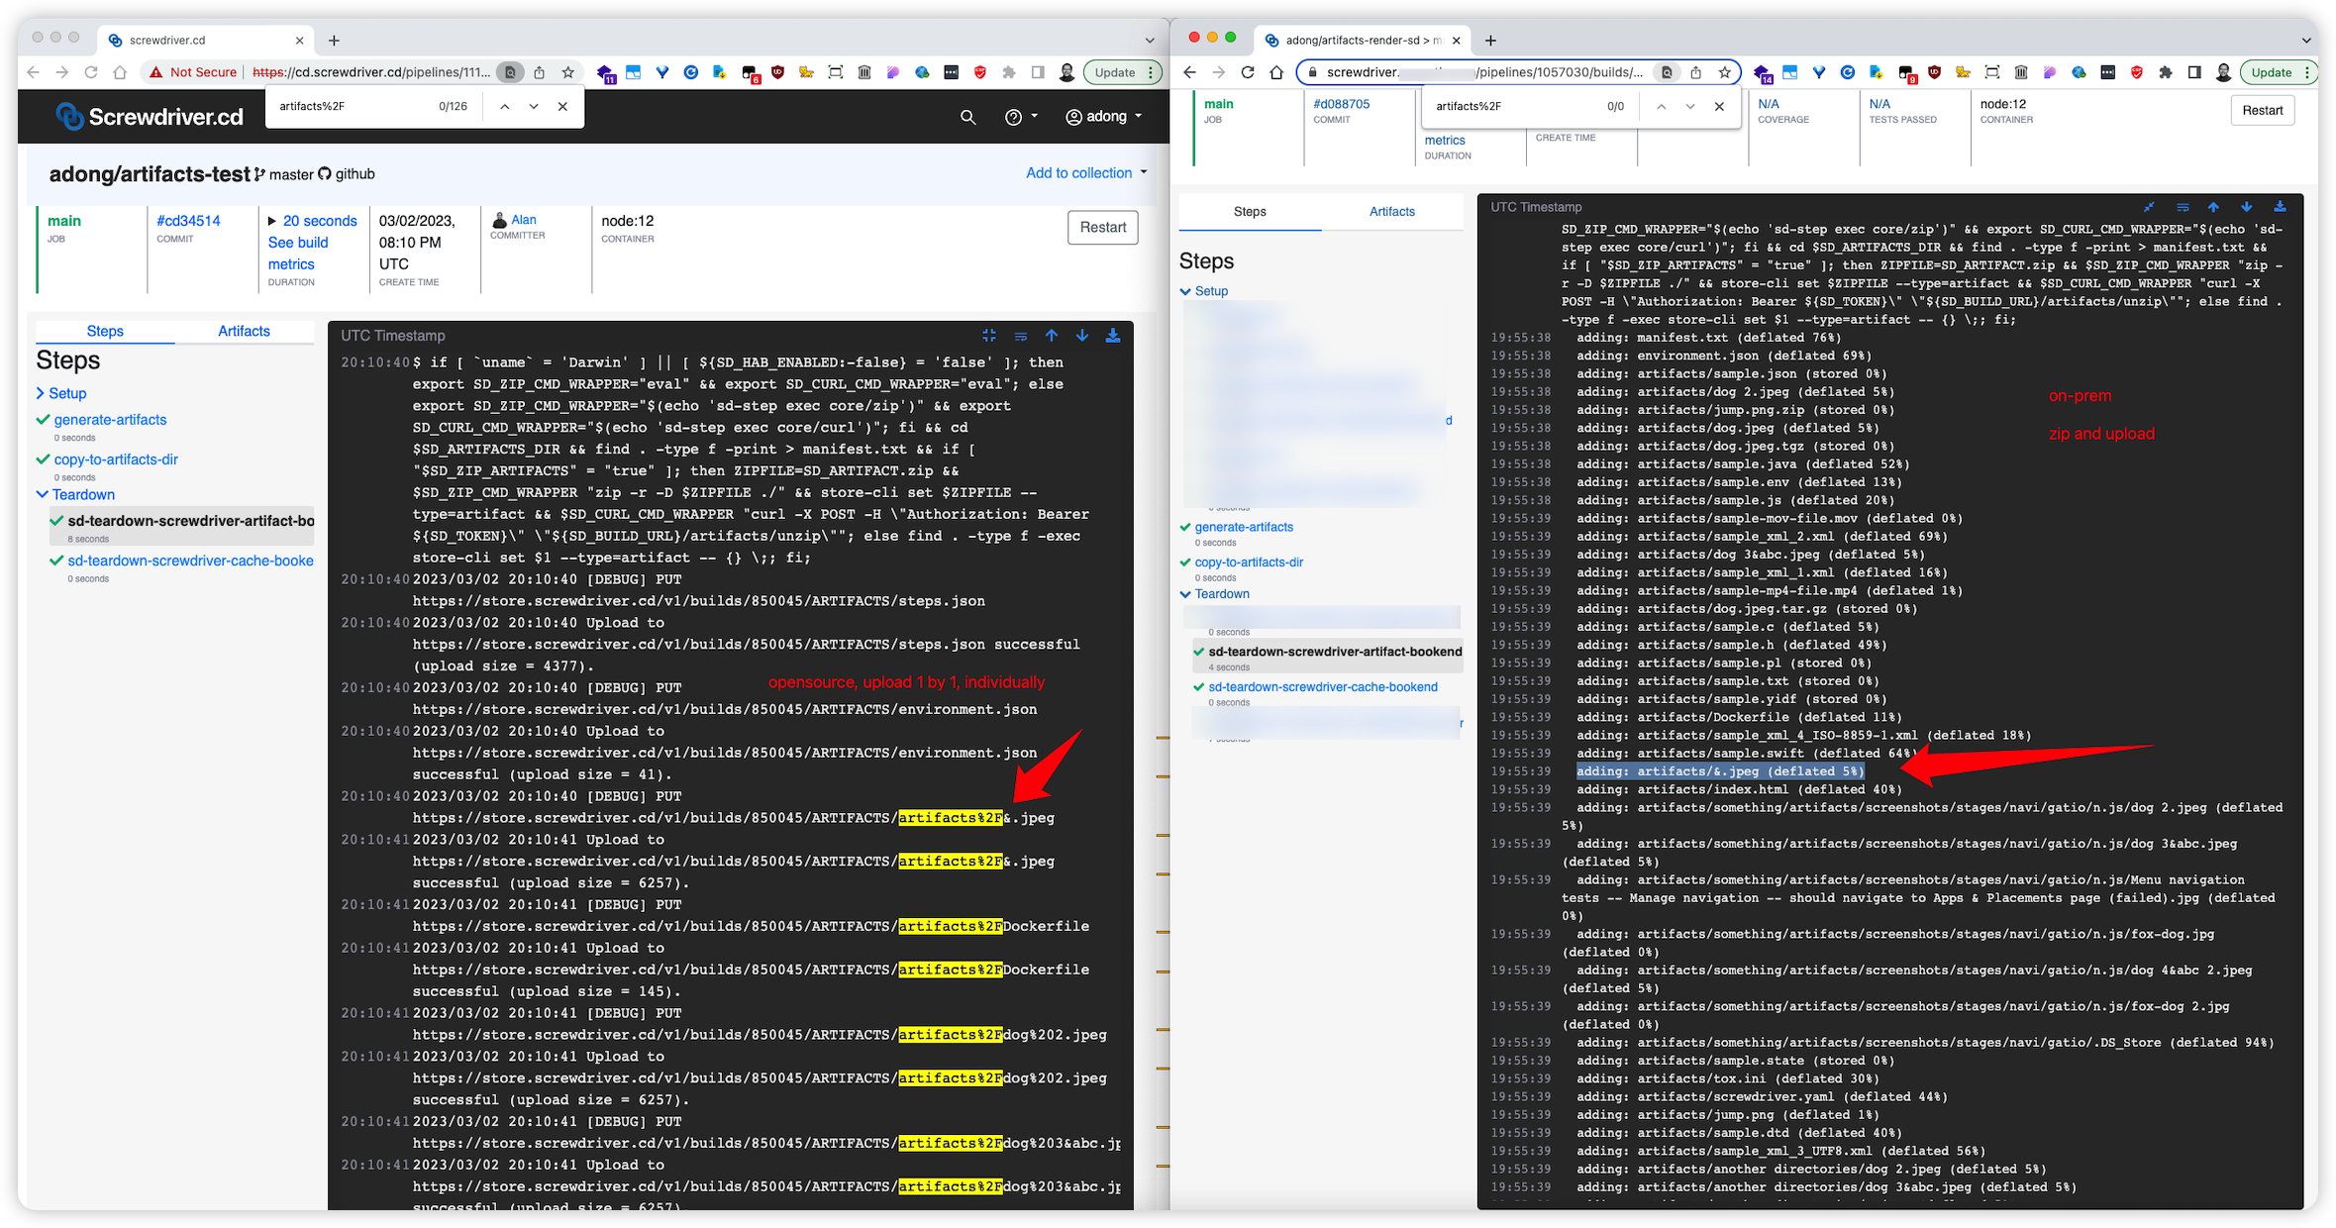
Task: Bookmark the page via the star icon
Action: coord(567,71)
